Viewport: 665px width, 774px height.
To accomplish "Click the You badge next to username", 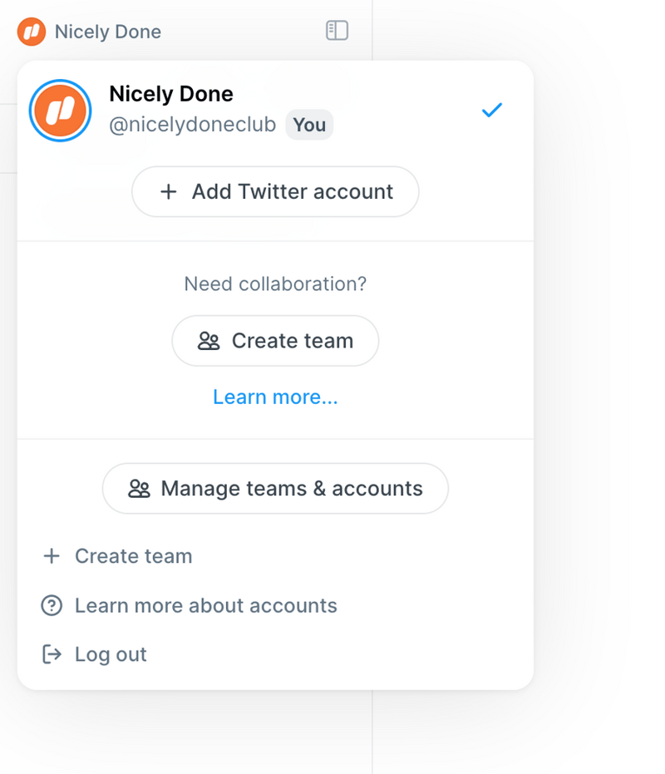I will [x=309, y=125].
